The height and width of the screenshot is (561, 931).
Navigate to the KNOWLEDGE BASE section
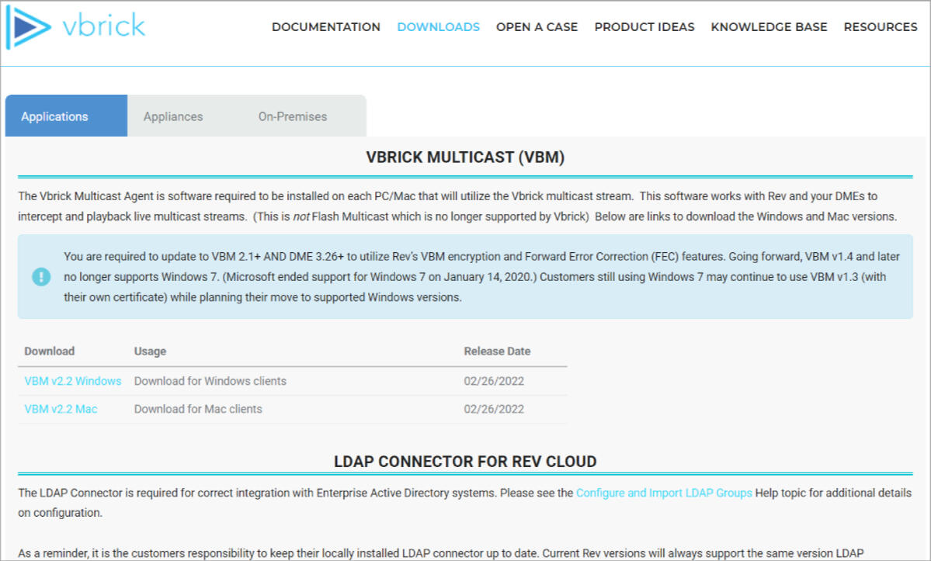coord(769,26)
